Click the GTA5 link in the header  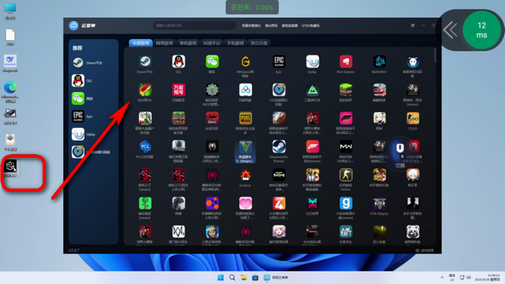[310, 25]
